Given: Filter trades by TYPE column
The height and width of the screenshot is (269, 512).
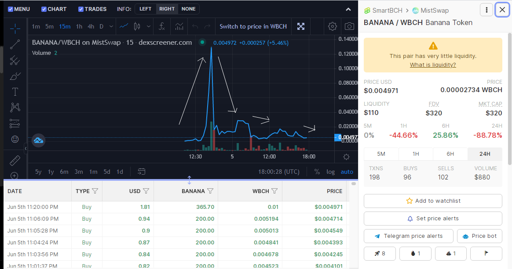Looking at the screenshot, I should coord(95,191).
